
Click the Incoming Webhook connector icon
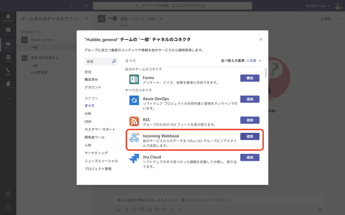click(134, 138)
